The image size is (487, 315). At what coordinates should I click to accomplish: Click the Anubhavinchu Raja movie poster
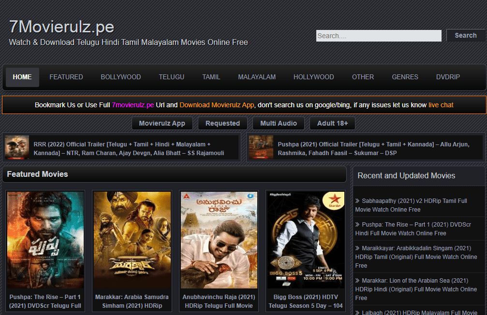point(219,240)
